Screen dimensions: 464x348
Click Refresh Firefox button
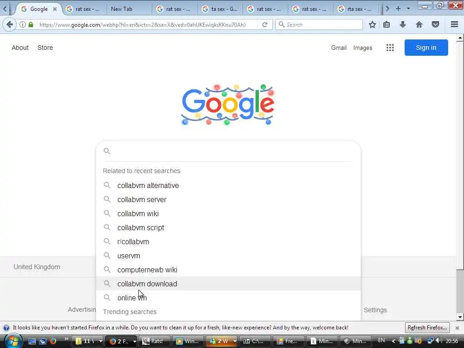(427, 328)
